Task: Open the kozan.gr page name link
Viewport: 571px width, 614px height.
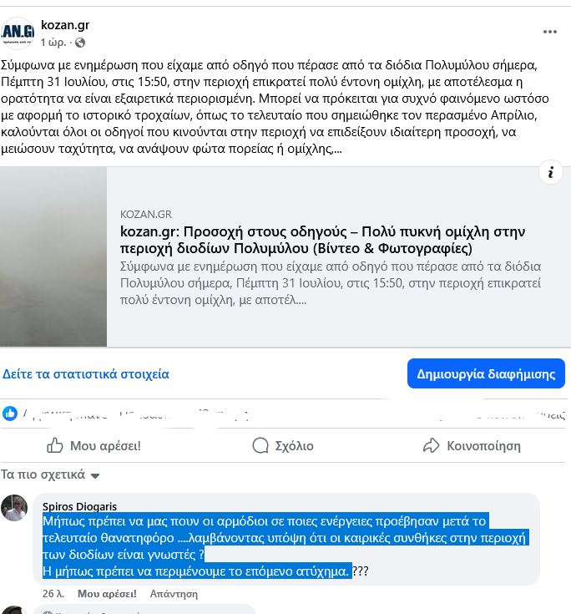Action: (x=65, y=25)
